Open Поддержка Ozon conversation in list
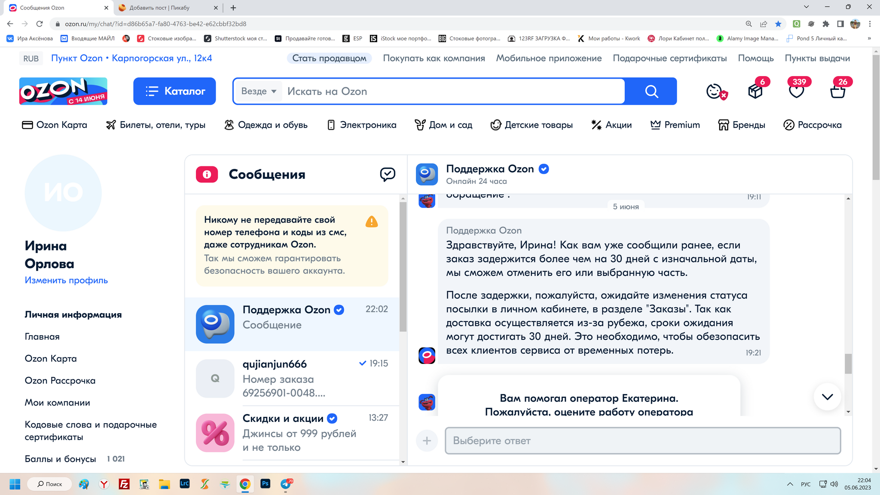880x495 pixels. (292, 324)
